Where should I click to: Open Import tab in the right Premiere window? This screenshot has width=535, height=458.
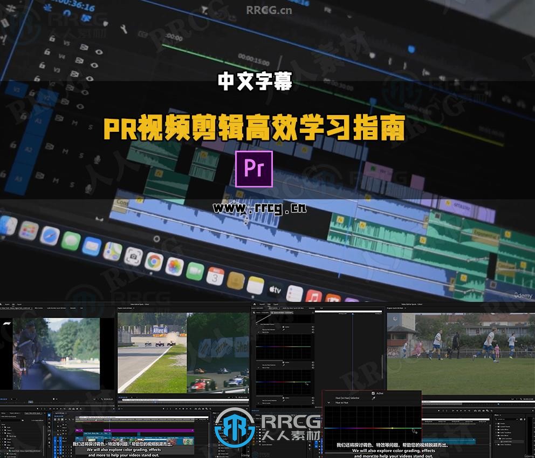(262, 304)
